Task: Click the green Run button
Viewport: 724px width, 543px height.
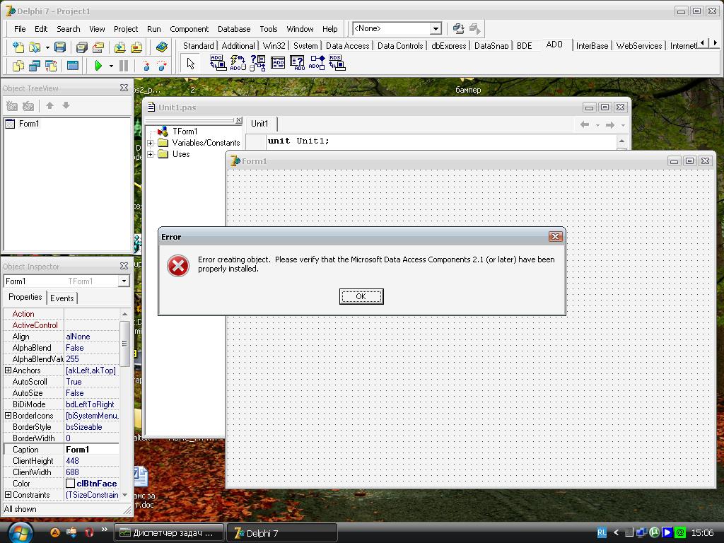Action: [98, 66]
